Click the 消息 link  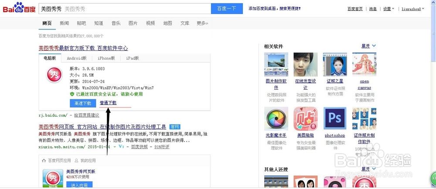click(x=373, y=9)
